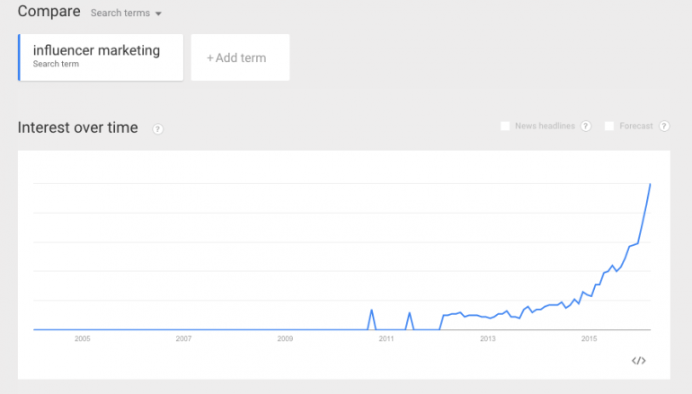Viewport: 692px width, 394px height.
Task: Open the Search terms dropdown
Action: coord(126,13)
